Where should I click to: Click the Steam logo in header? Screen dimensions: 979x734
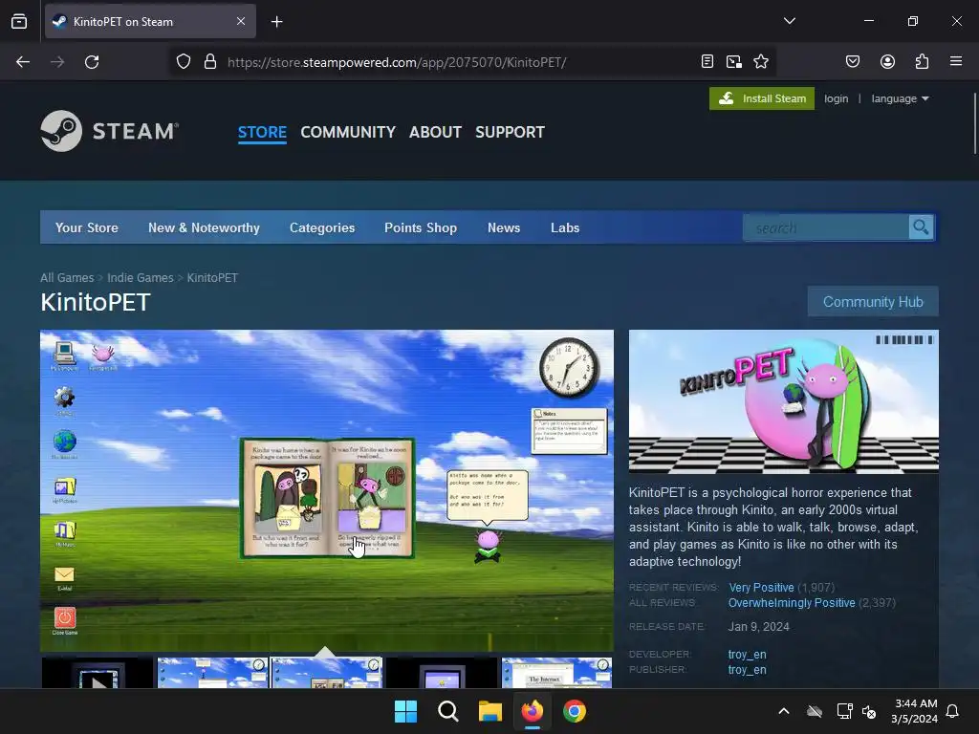110,131
